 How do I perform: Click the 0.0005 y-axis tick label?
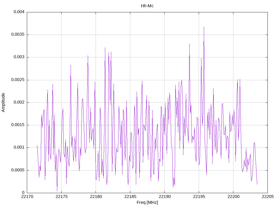[x=18, y=170]
